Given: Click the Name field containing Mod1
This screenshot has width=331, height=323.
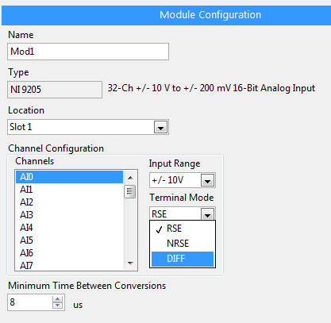Looking at the screenshot, I should point(88,52).
